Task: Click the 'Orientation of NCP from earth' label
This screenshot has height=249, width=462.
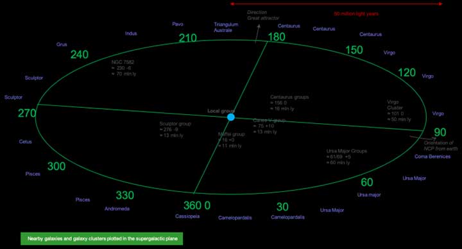Action: 441,146
